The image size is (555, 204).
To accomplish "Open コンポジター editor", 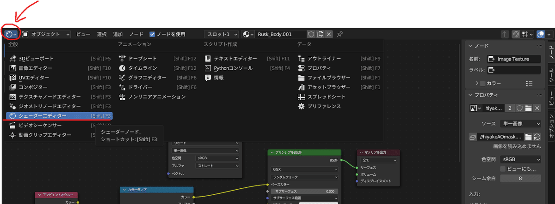I will point(59,87).
